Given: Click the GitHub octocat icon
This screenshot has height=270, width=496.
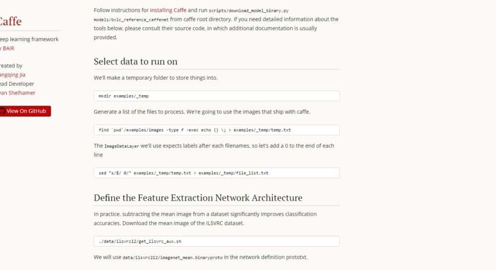Looking at the screenshot, I should click(2, 111).
